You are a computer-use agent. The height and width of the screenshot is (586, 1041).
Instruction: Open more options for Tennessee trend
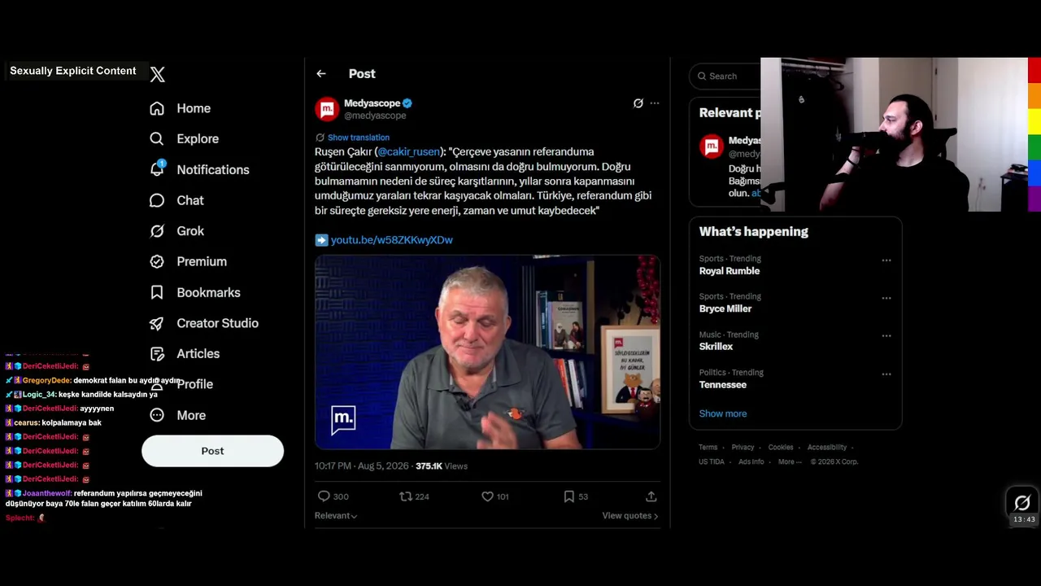tap(886, 374)
